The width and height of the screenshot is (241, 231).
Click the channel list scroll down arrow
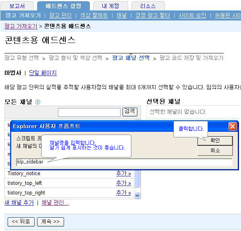[137, 196]
